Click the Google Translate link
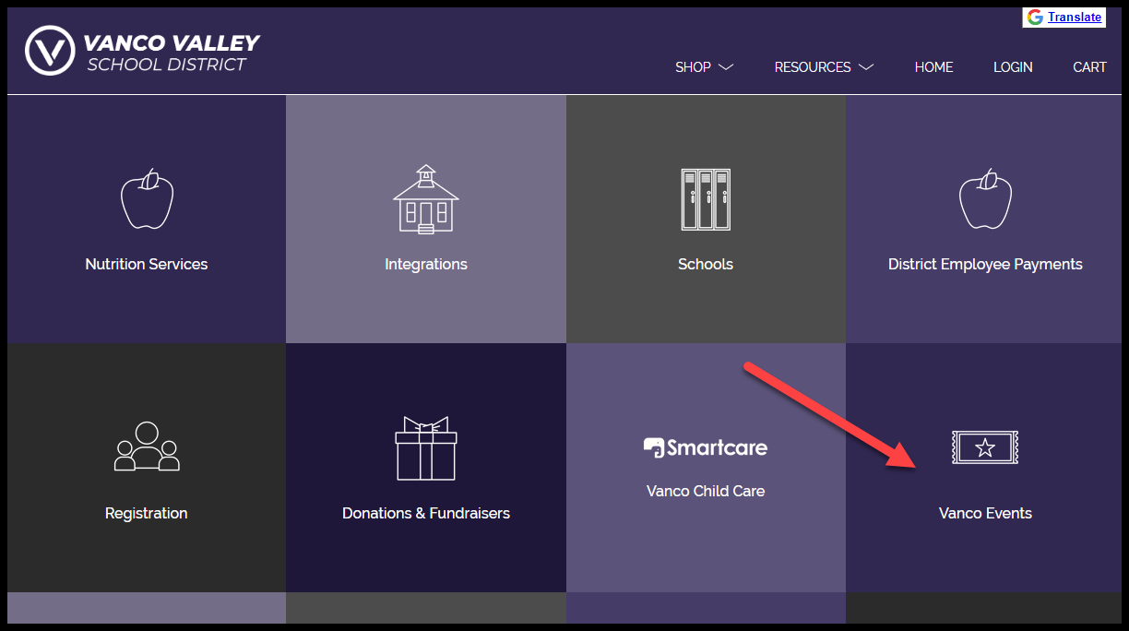 pos(1075,18)
